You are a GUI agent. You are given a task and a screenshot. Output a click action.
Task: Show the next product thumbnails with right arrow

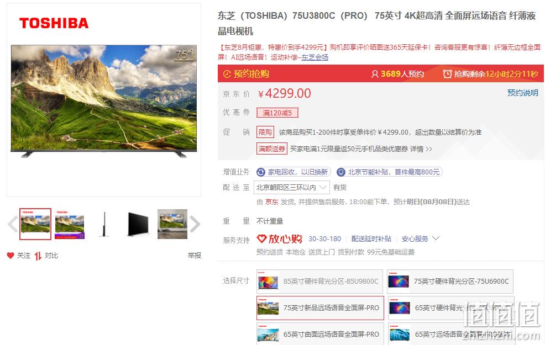[195, 224]
